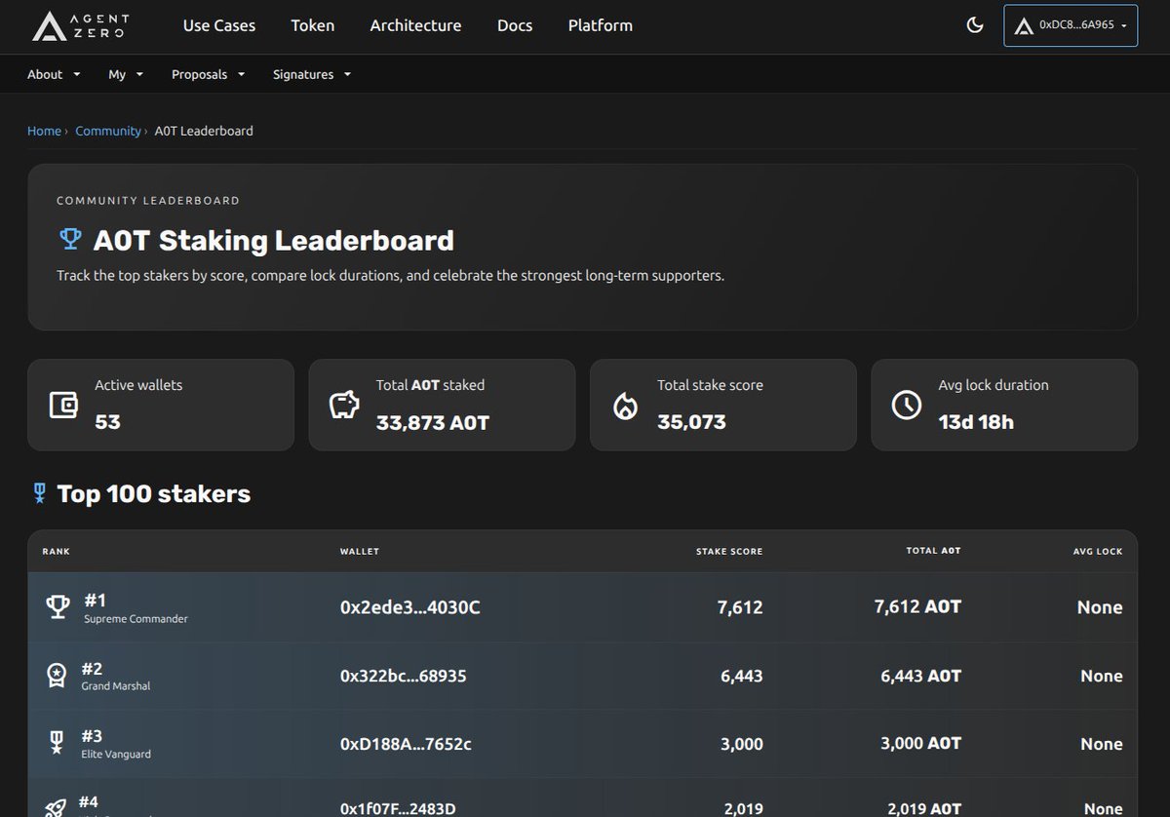
Task: Click the Agent Zero logo
Action: (80, 25)
